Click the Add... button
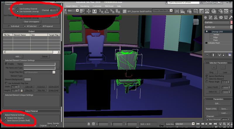This screenshot has height=129, width=234. (18, 56)
